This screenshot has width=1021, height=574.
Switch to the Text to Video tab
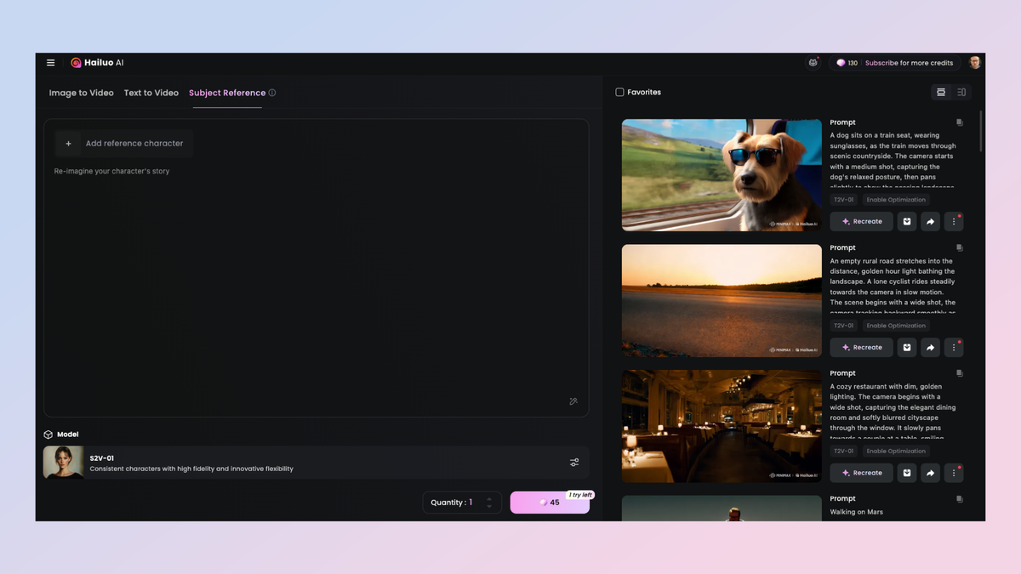click(x=151, y=93)
